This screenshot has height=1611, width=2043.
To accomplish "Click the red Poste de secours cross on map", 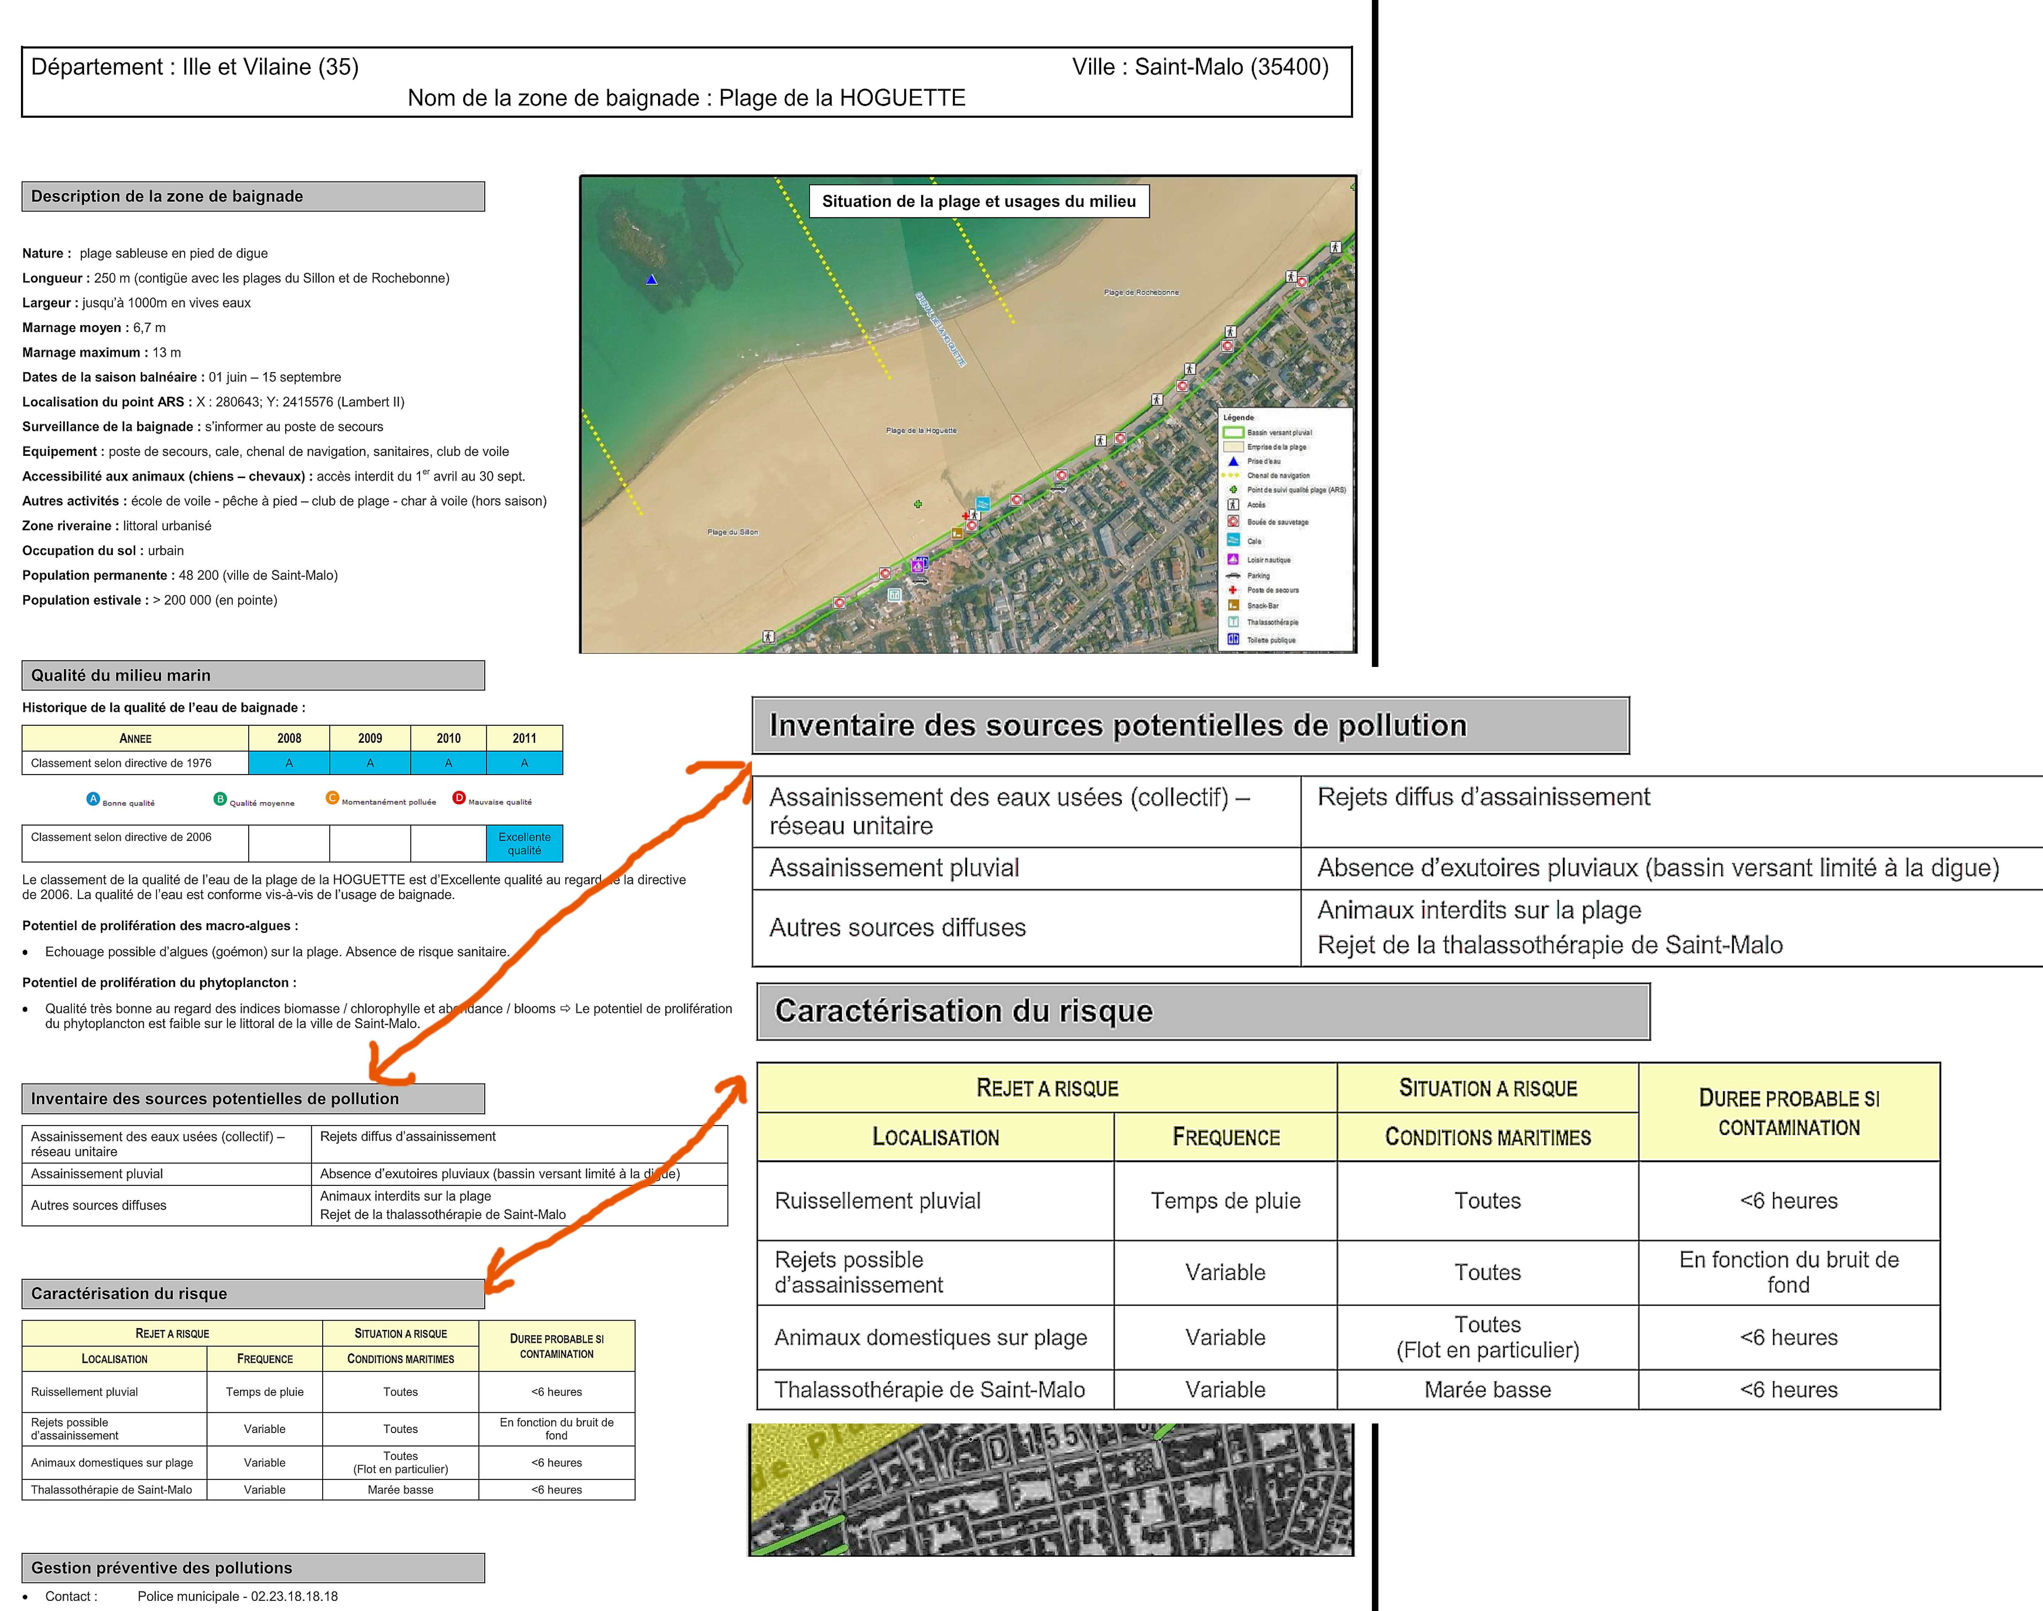I will coord(965,516).
